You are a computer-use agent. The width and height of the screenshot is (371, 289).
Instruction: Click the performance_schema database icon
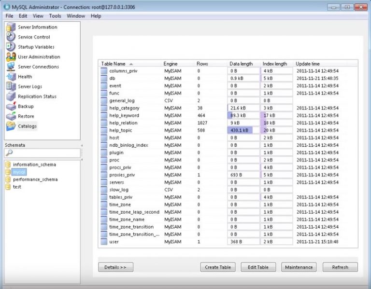pyautogui.click(x=8, y=179)
